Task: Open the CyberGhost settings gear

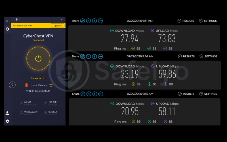Action: pos(7,121)
